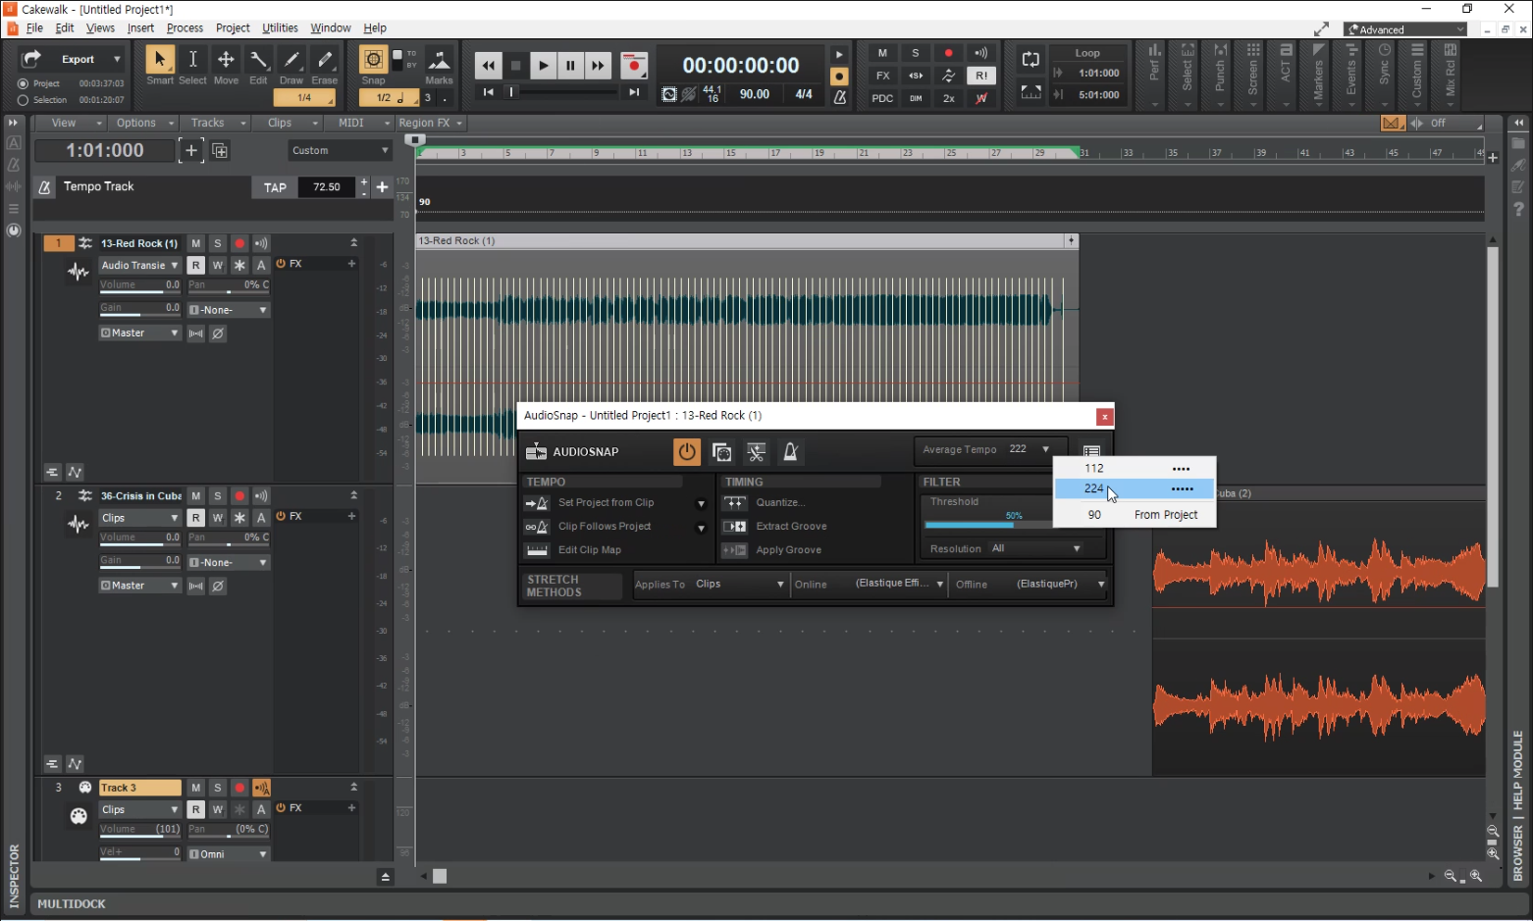Viewport: 1533px width, 921px height.
Task: Select the Draw tool
Action: [x=291, y=60]
